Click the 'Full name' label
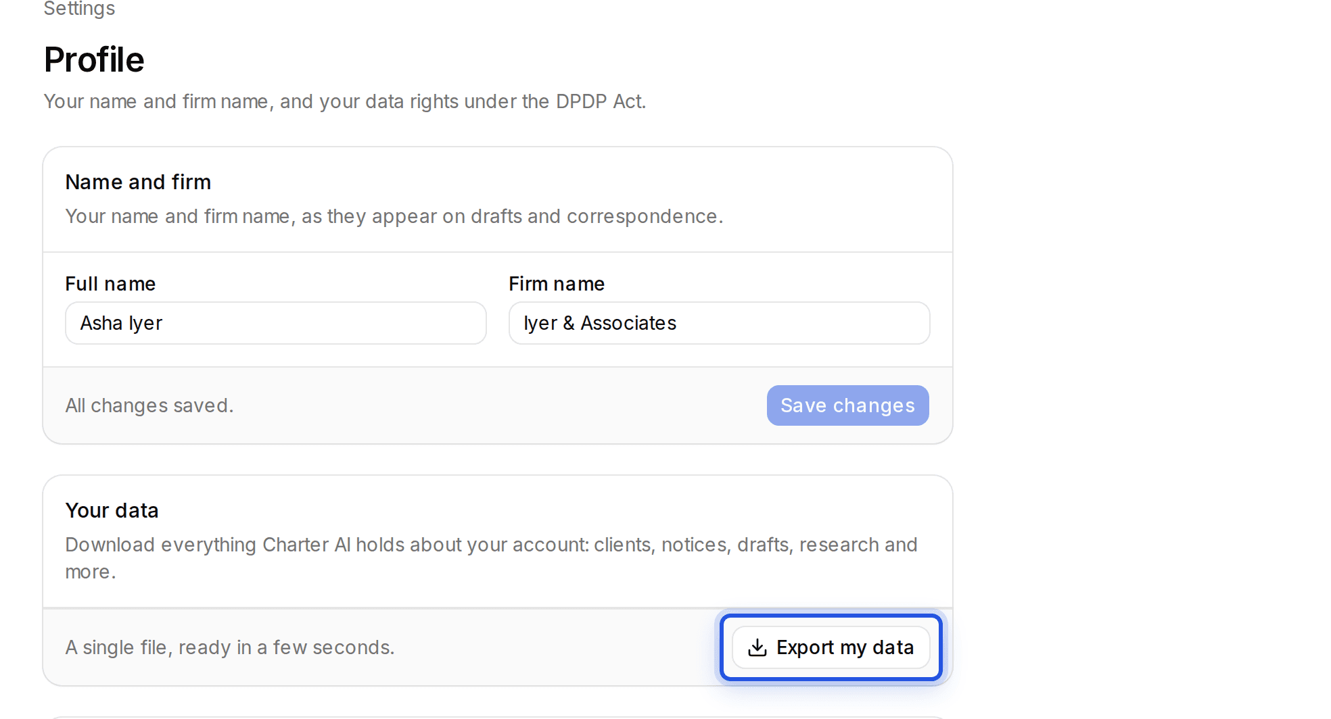The image size is (1331, 719). [110, 284]
